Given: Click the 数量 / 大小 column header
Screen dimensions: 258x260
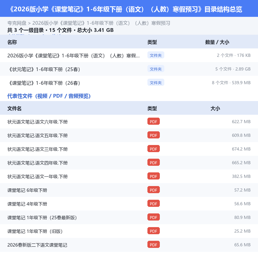Looking at the screenshot, I should (217, 42).
